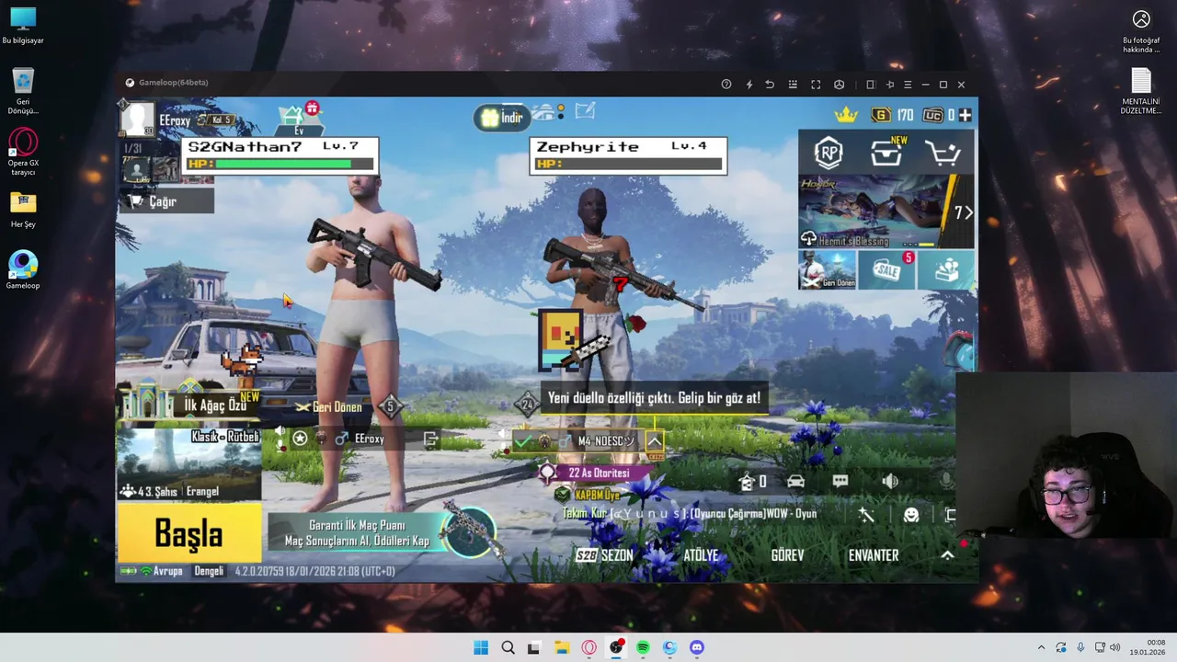
Task: Expand the M4-NDESC teammate chevron
Action: coord(654,441)
